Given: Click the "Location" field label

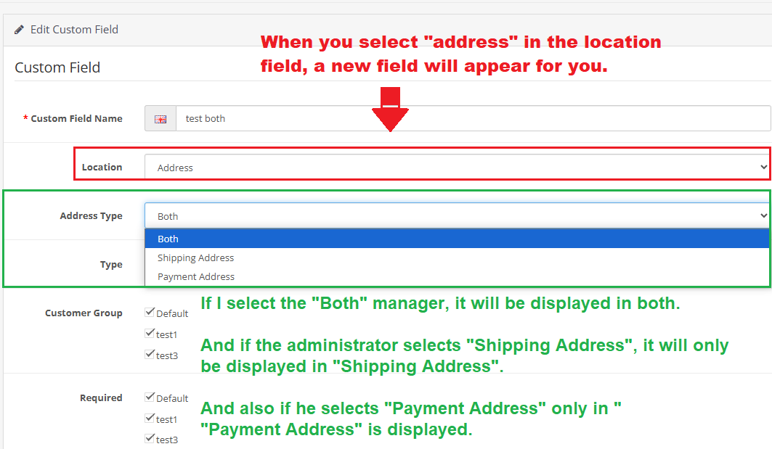Looking at the screenshot, I should 102,167.
